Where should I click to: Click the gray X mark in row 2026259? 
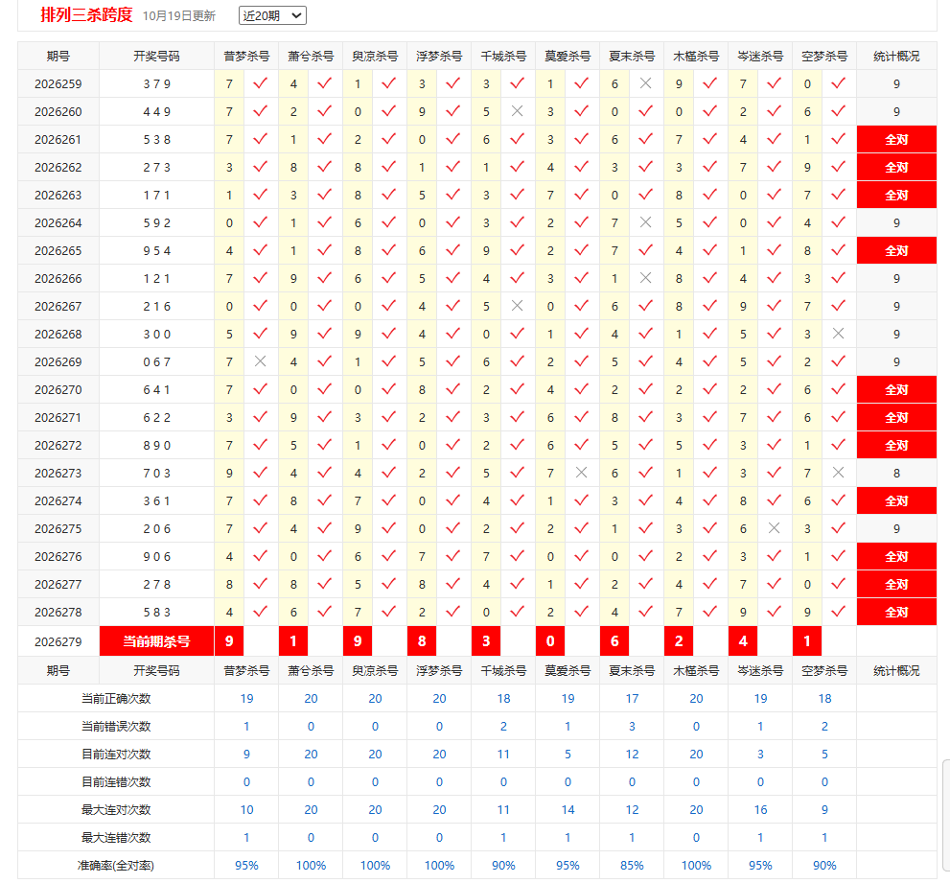click(646, 83)
